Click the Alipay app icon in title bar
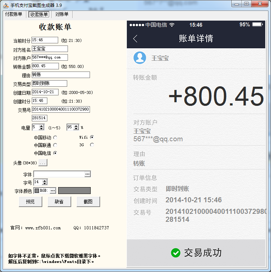The image size is (271, 272). tap(6, 5)
